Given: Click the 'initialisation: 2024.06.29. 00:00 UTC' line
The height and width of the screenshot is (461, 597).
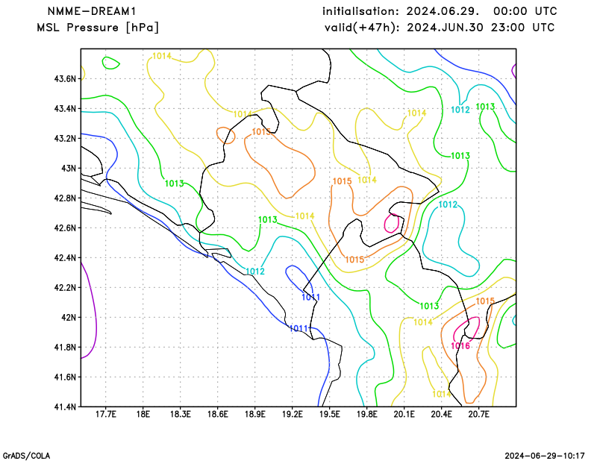Looking at the screenshot, I should pos(440,11).
